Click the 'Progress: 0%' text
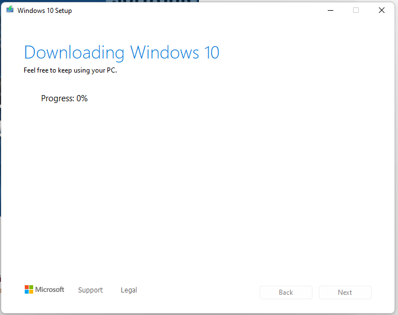This screenshot has width=398, height=315. point(64,98)
